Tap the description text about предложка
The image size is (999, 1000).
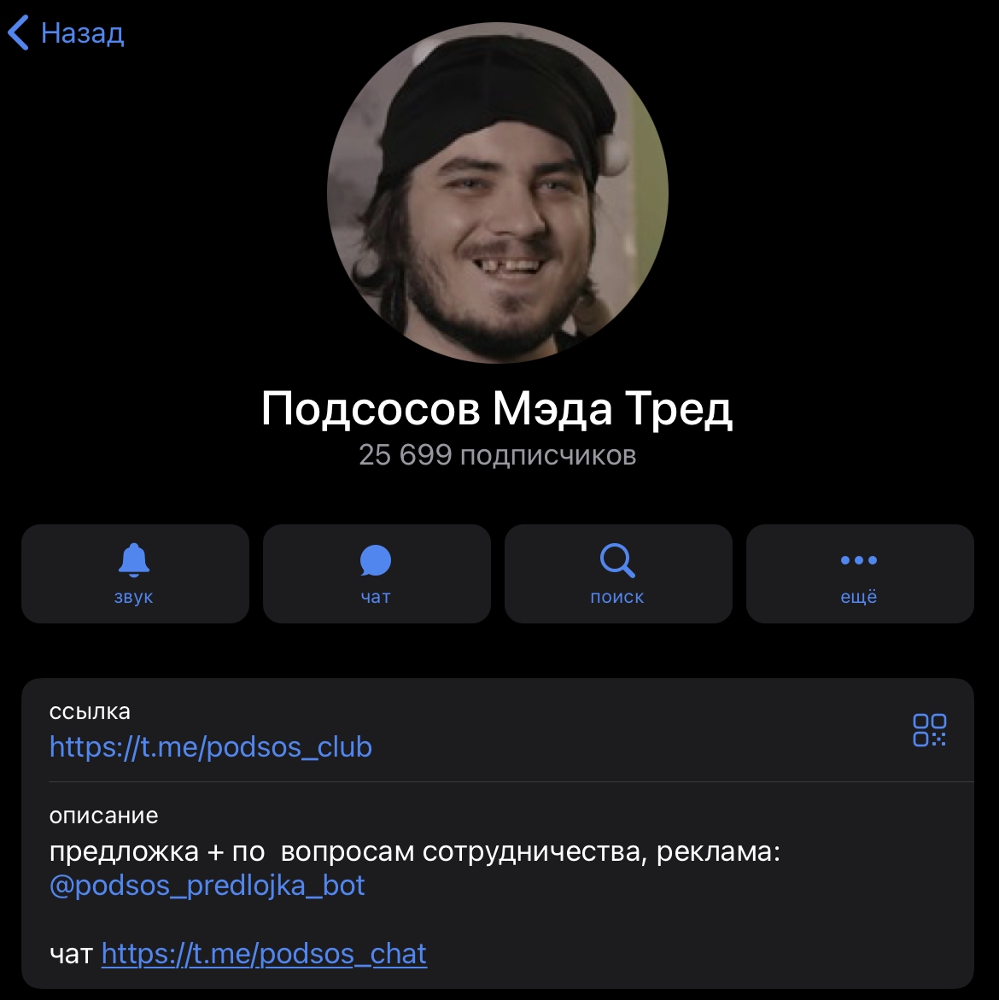pos(414,851)
